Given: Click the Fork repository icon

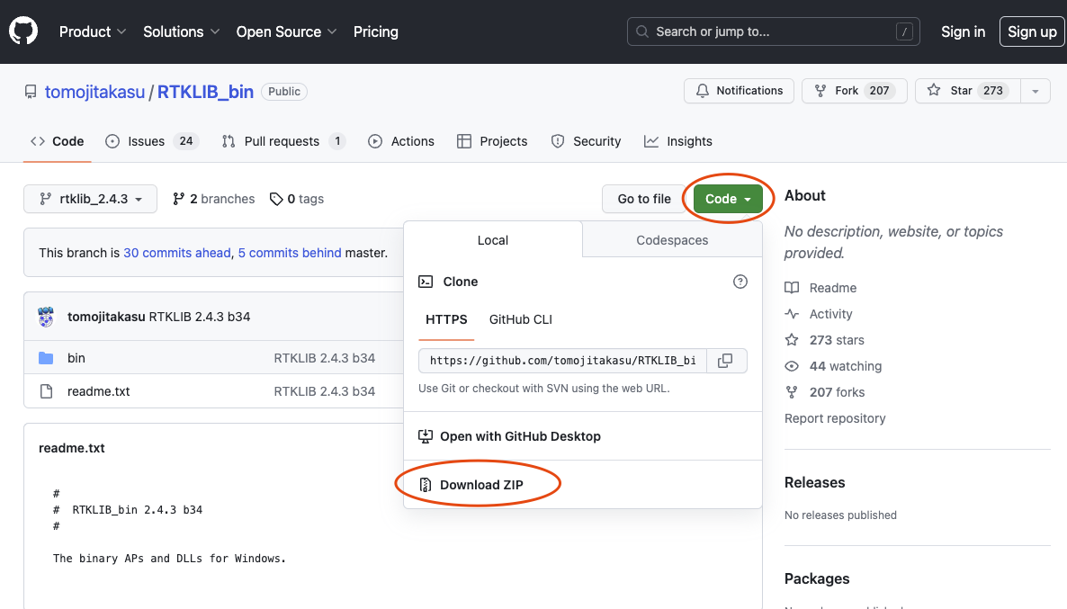Looking at the screenshot, I should click(x=820, y=90).
